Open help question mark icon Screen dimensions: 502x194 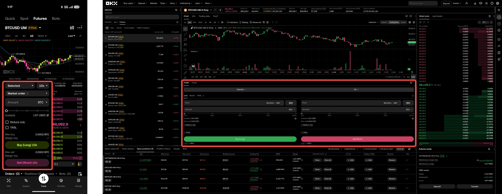tap(492, 3)
